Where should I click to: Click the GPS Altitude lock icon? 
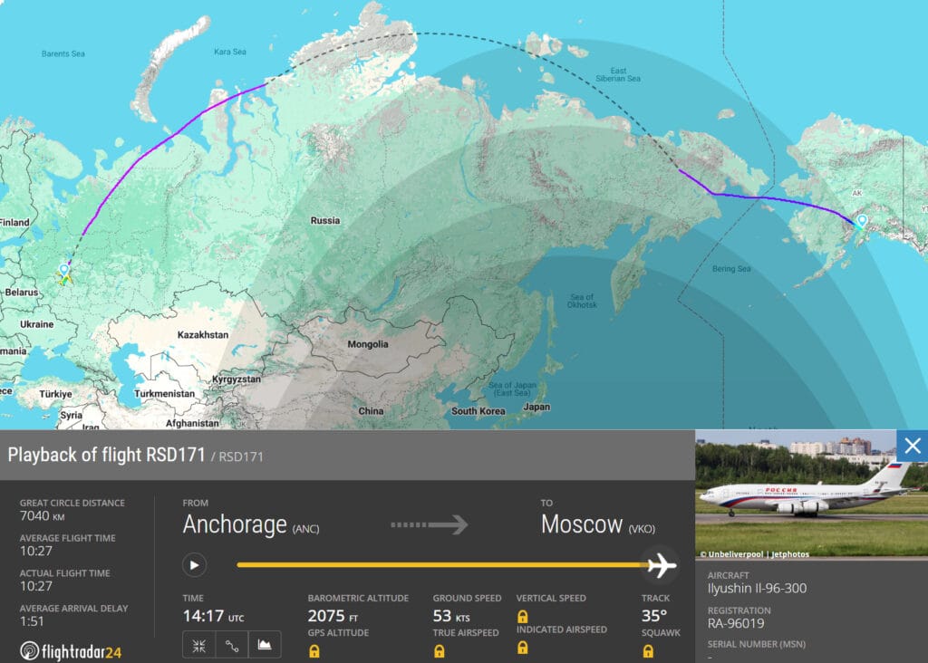[314, 650]
